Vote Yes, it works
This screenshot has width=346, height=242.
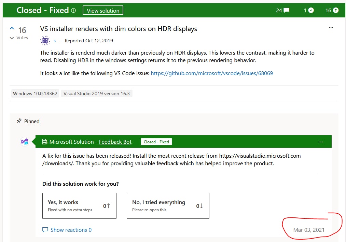click(x=79, y=206)
